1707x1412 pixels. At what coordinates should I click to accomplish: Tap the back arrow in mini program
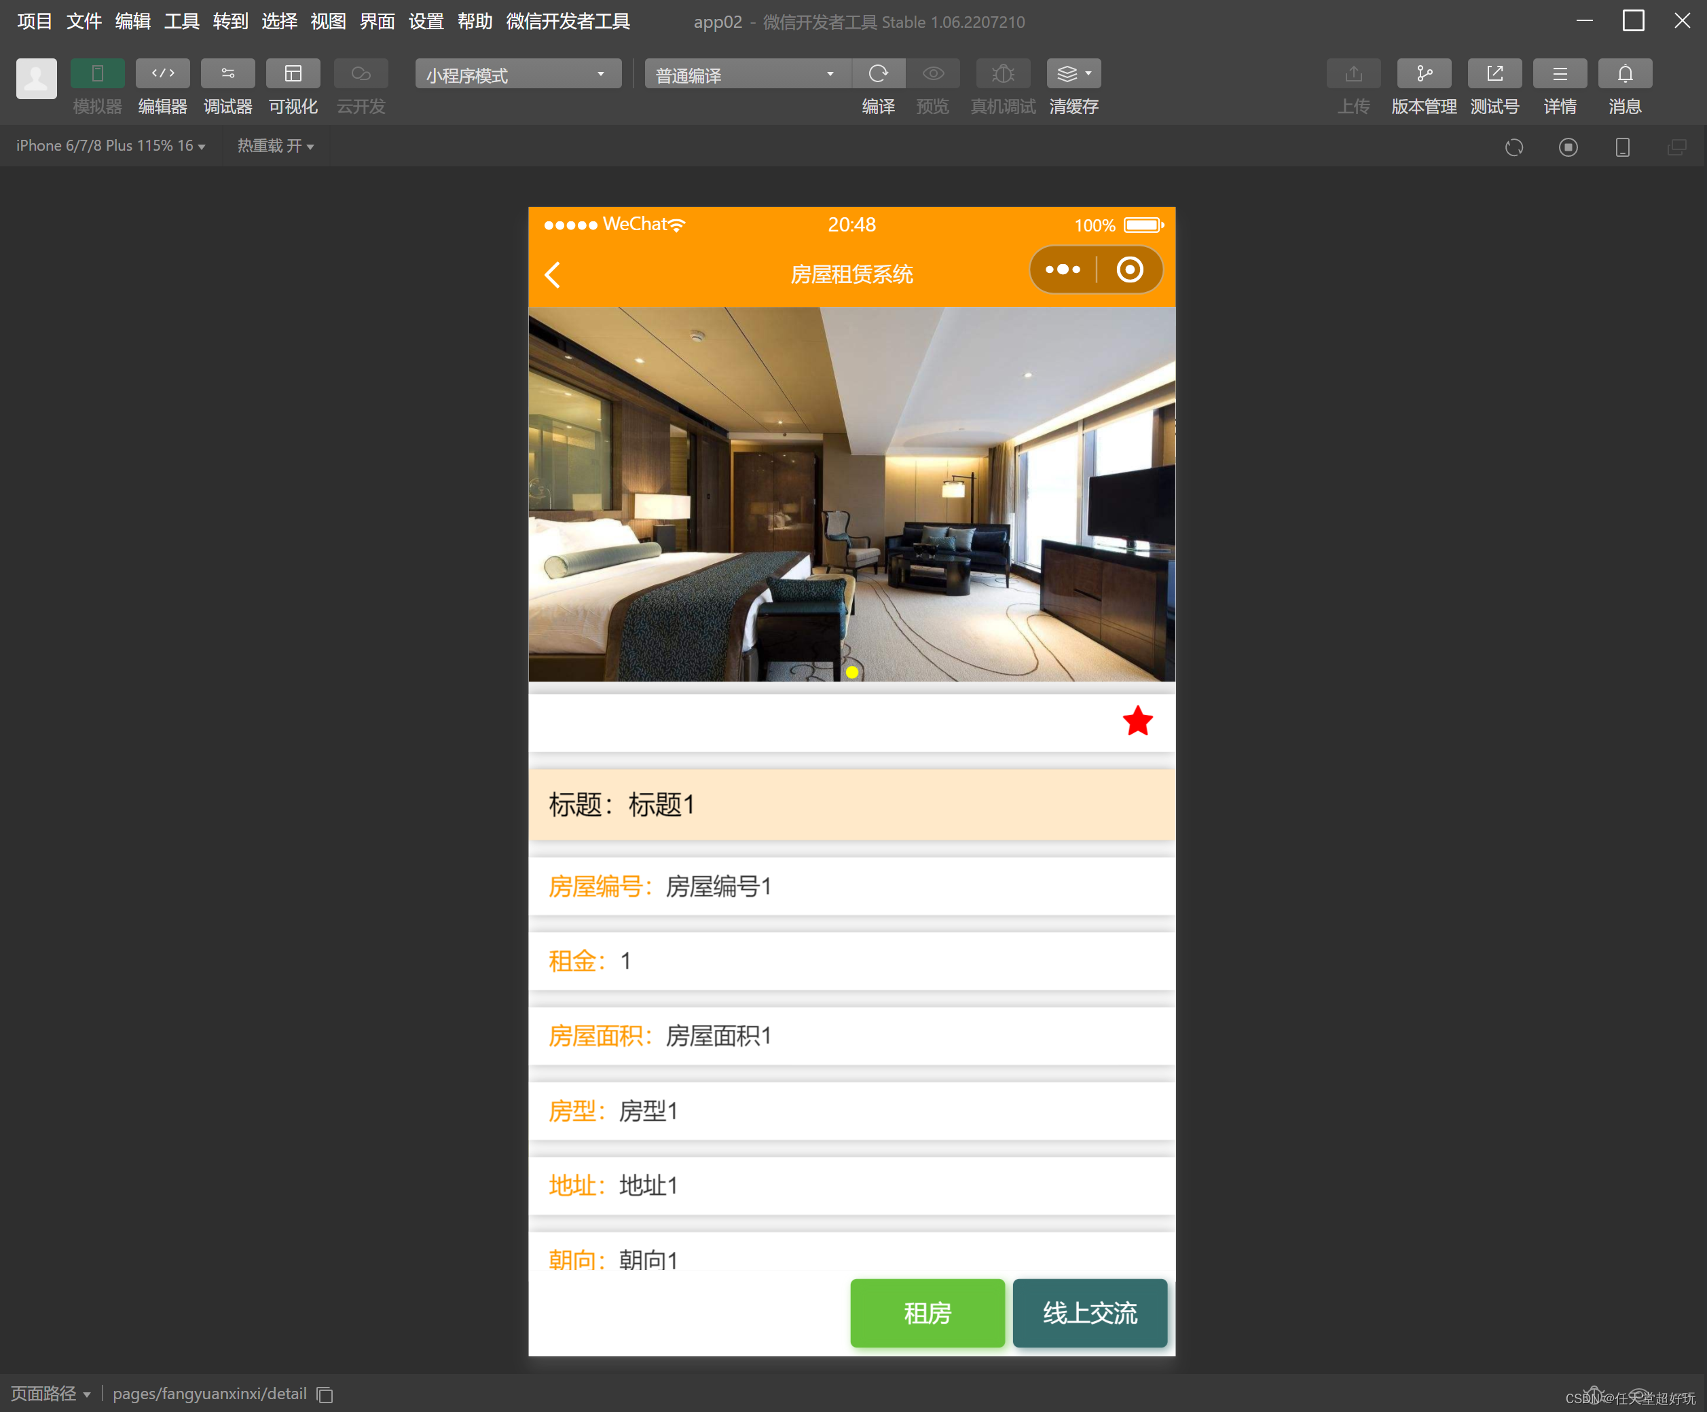(553, 275)
